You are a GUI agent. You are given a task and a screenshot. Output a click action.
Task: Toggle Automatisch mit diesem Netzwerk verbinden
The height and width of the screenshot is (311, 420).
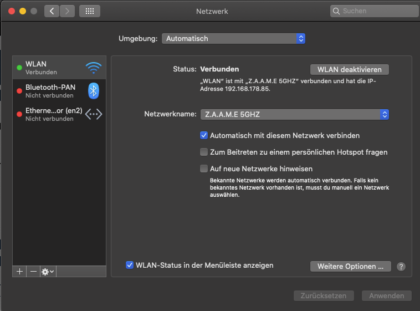[x=204, y=135]
